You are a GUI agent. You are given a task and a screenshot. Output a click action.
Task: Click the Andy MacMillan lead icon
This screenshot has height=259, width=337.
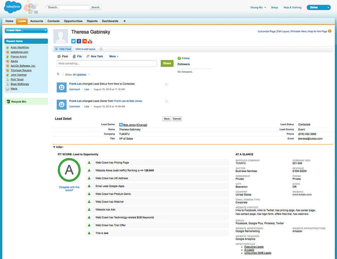coord(8,47)
